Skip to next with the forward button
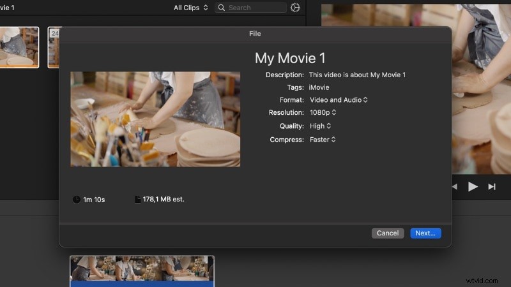The image size is (511, 287). point(491,186)
